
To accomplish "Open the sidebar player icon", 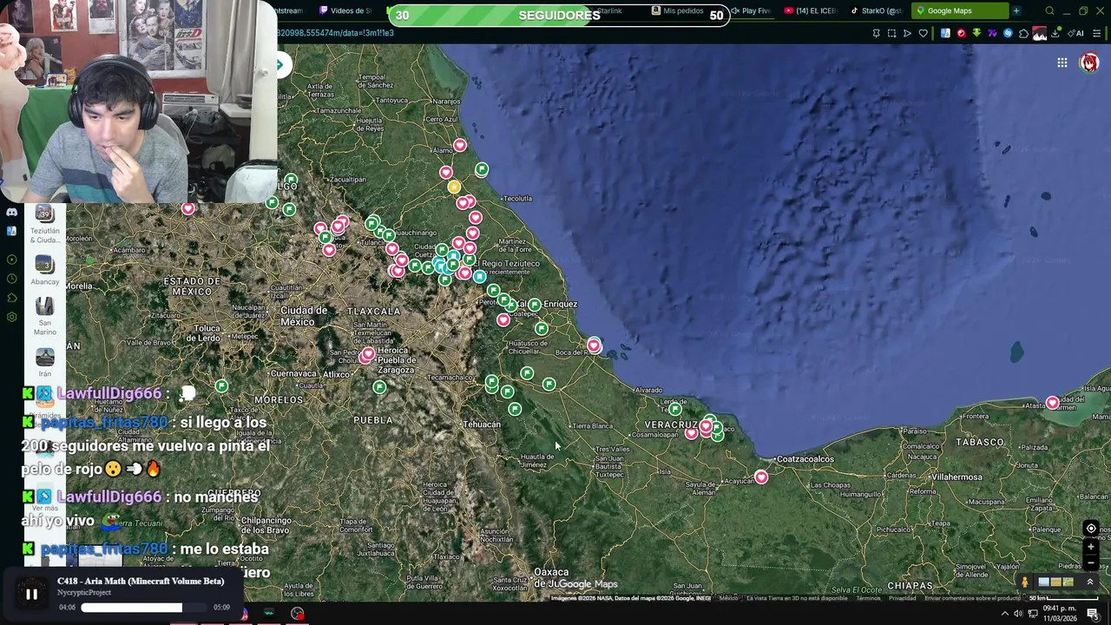I will click(11, 260).
